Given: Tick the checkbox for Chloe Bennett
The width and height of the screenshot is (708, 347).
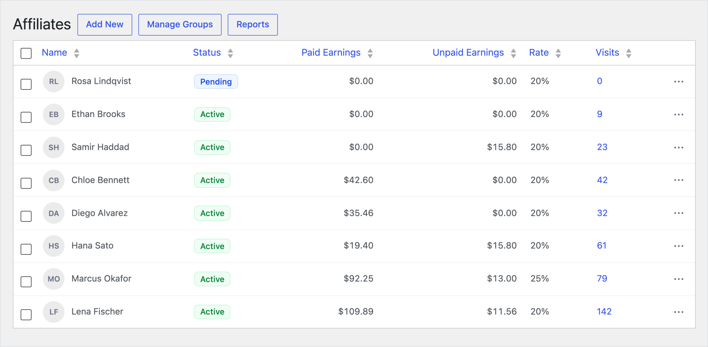Looking at the screenshot, I should (x=26, y=183).
